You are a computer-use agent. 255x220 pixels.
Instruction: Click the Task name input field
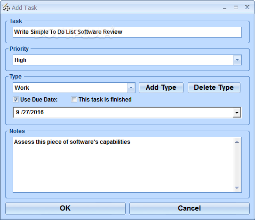127,32
